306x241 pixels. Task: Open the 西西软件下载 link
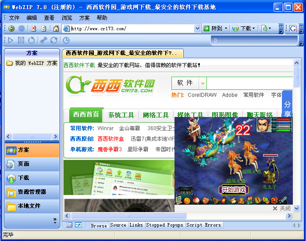[79, 65]
